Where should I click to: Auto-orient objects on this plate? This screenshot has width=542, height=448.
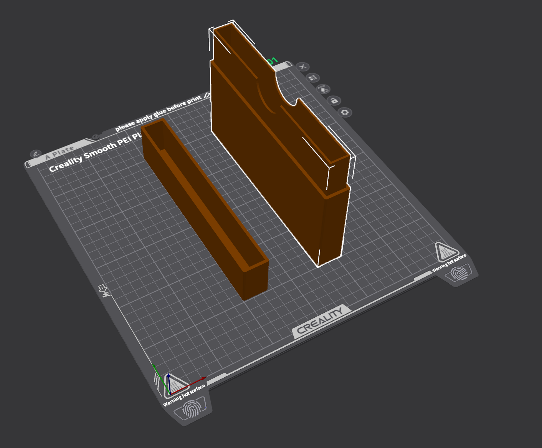tap(324, 90)
